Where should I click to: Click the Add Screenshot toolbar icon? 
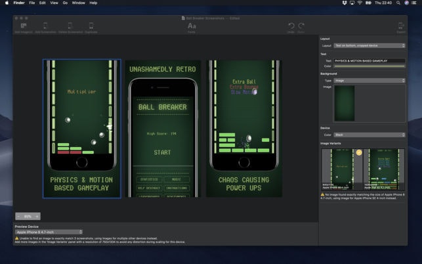45,26
